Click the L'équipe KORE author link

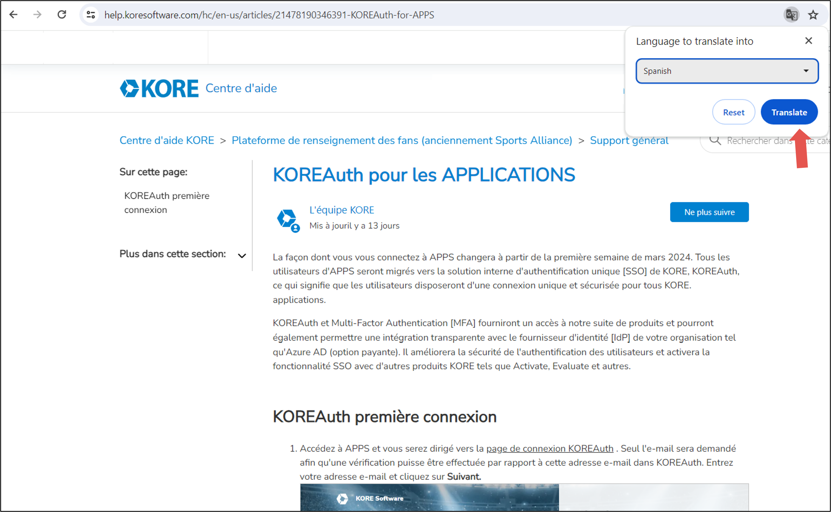(341, 210)
